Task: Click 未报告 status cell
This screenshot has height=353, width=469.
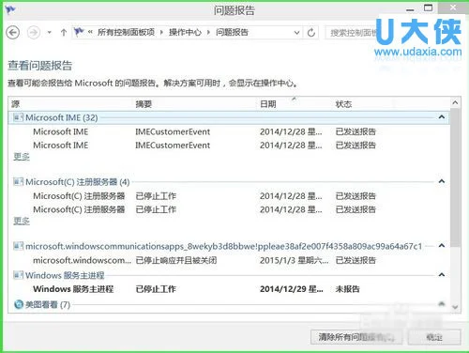Action: point(347,289)
